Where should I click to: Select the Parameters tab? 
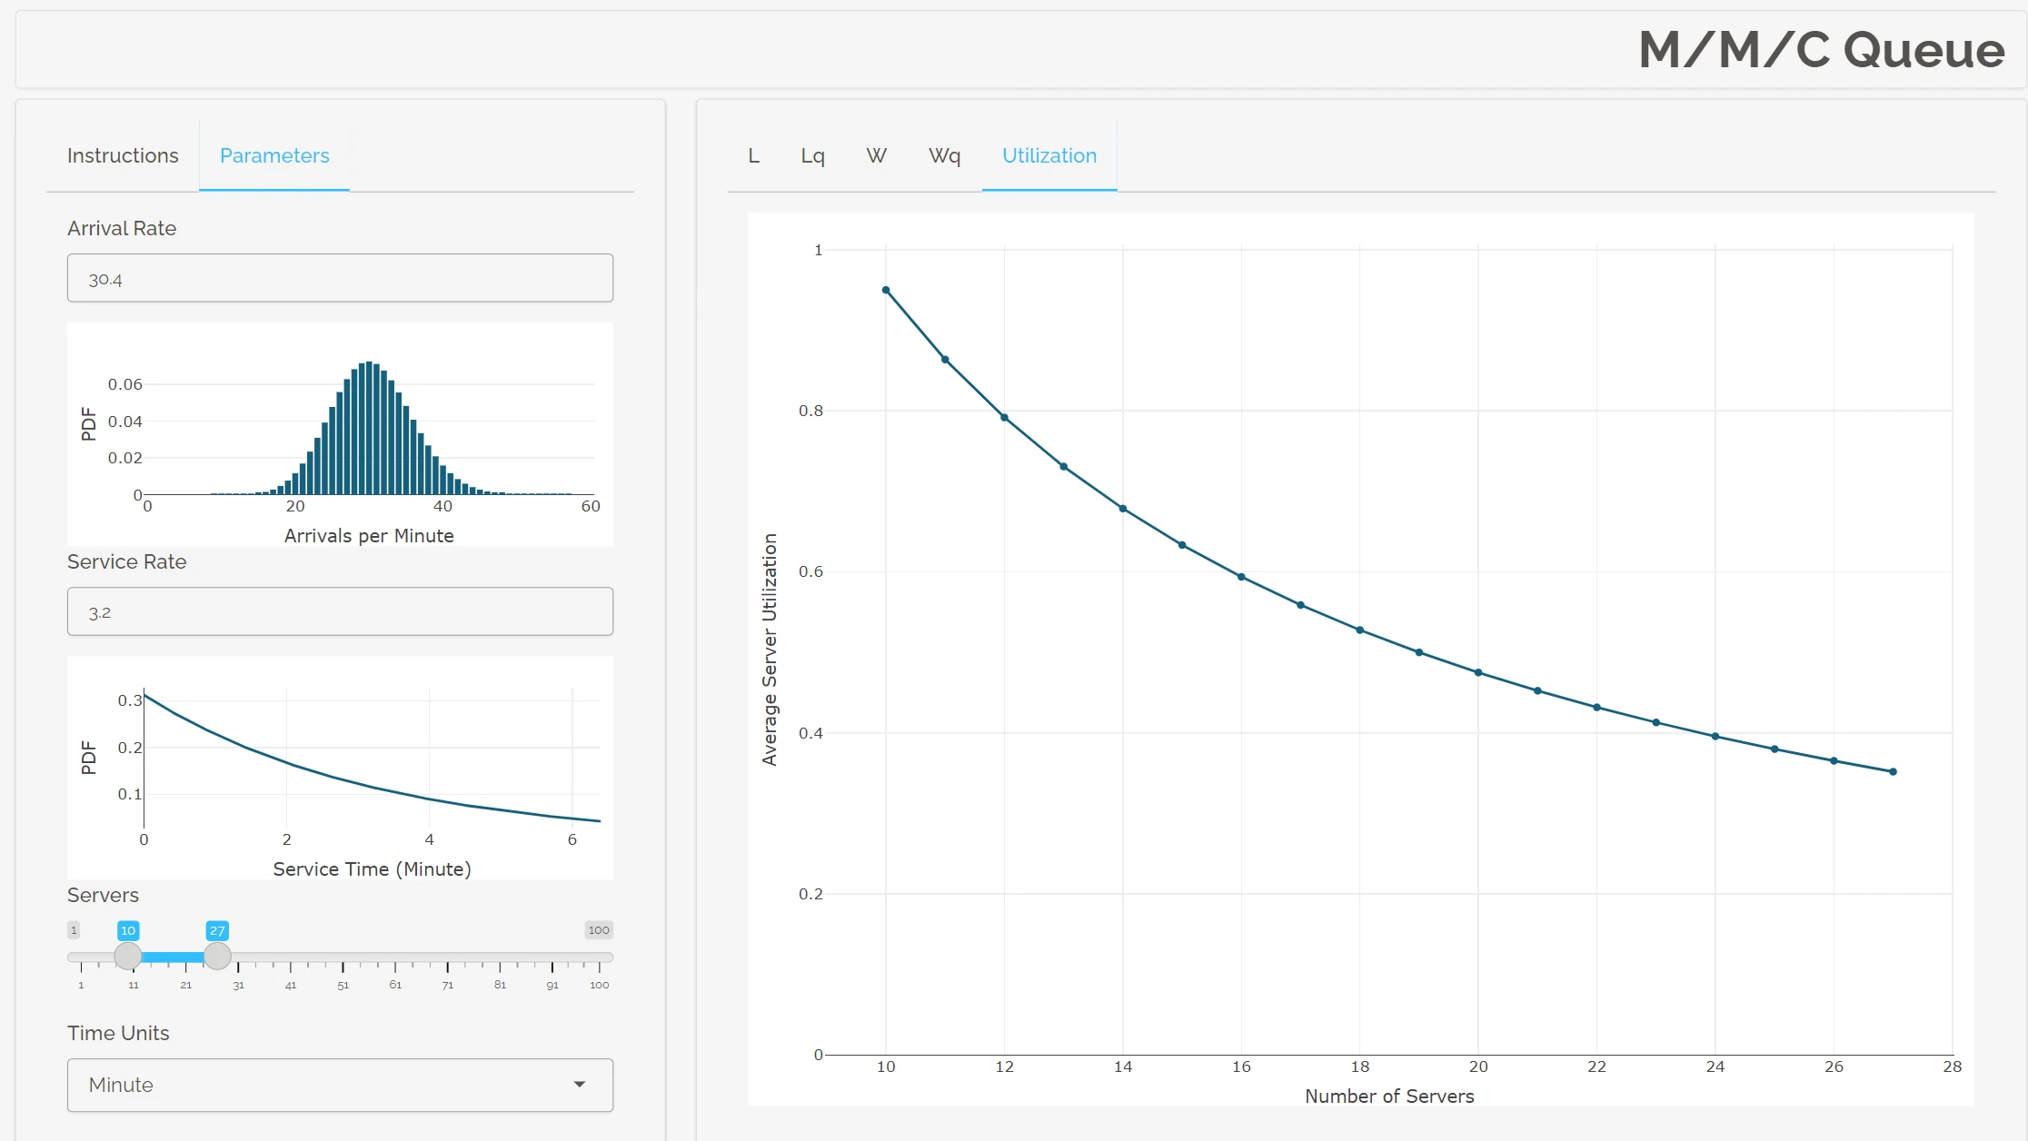coord(274,155)
